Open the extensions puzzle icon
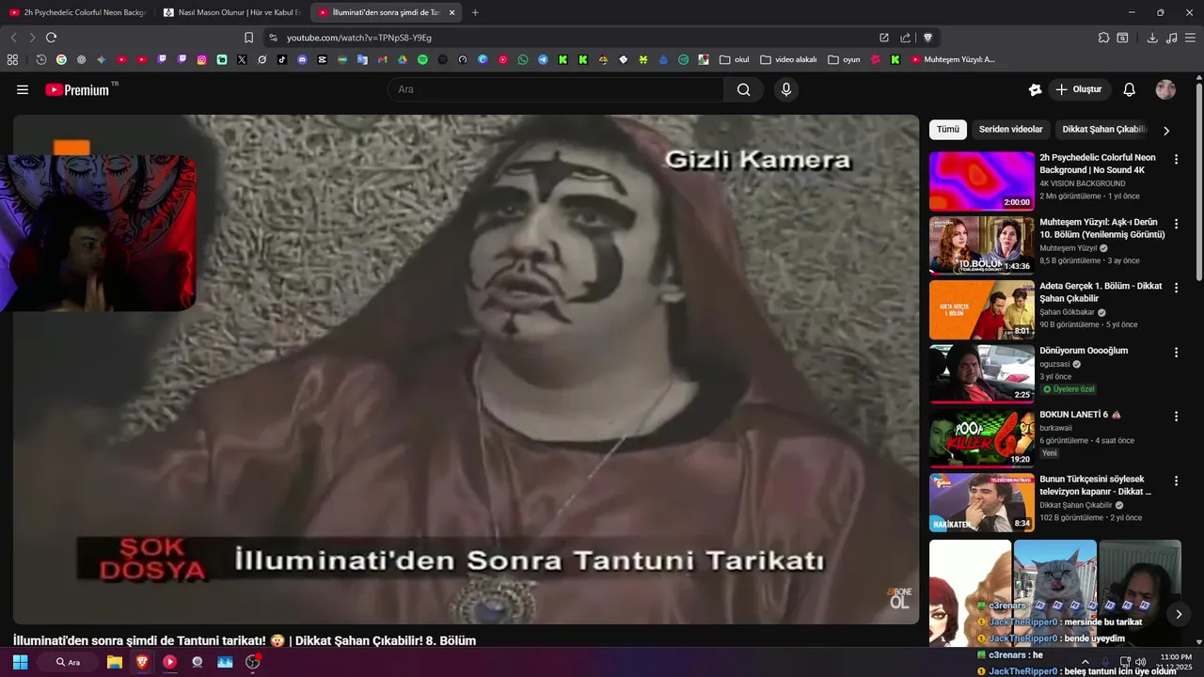 point(1103,38)
